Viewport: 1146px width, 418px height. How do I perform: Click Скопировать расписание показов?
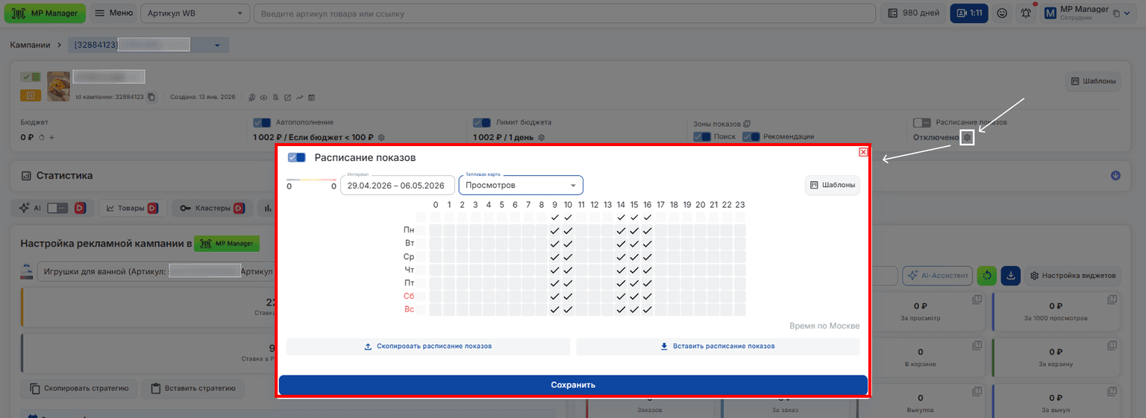[x=428, y=346]
